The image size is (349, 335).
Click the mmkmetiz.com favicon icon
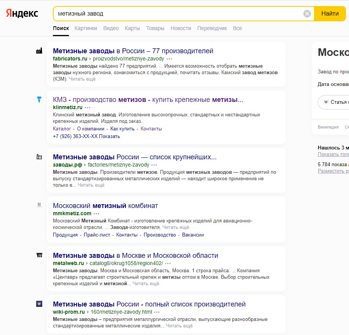point(39,205)
